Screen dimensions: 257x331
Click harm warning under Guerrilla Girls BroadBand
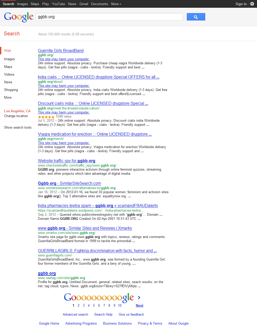coord(64,59)
